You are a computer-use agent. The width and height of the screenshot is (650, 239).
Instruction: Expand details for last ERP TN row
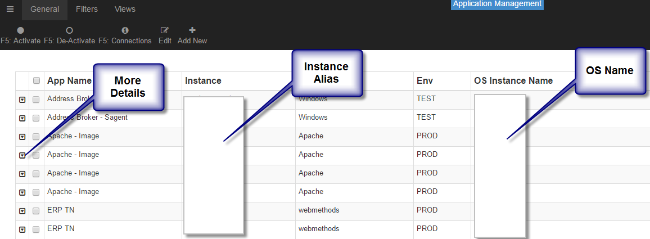pyautogui.click(x=22, y=229)
